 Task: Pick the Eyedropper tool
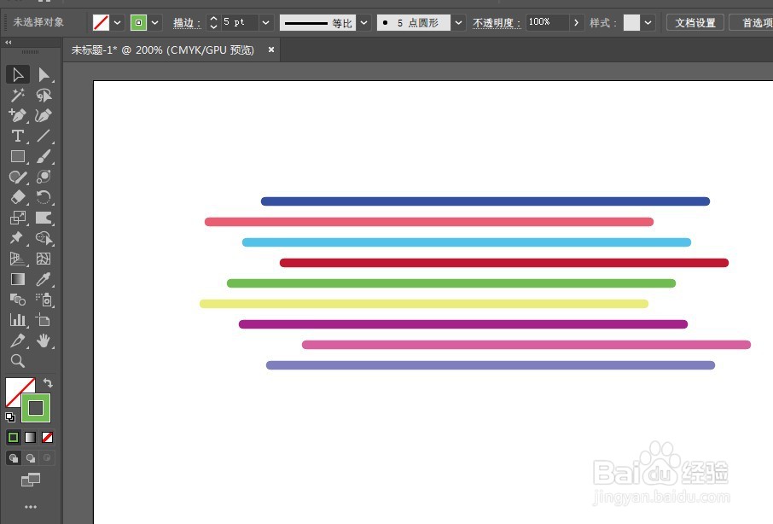[x=44, y=279]
